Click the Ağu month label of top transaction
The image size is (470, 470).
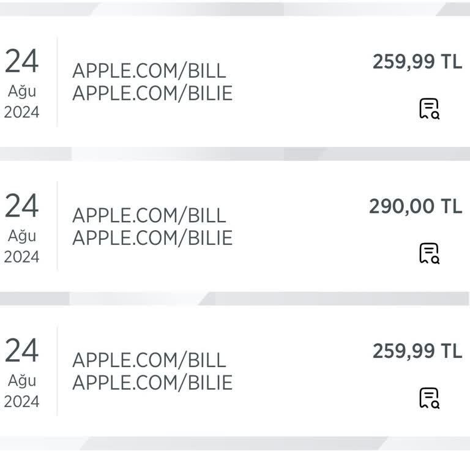pos(22,92)
